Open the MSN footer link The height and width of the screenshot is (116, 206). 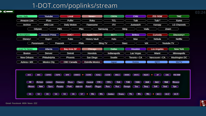coord(24,103)
